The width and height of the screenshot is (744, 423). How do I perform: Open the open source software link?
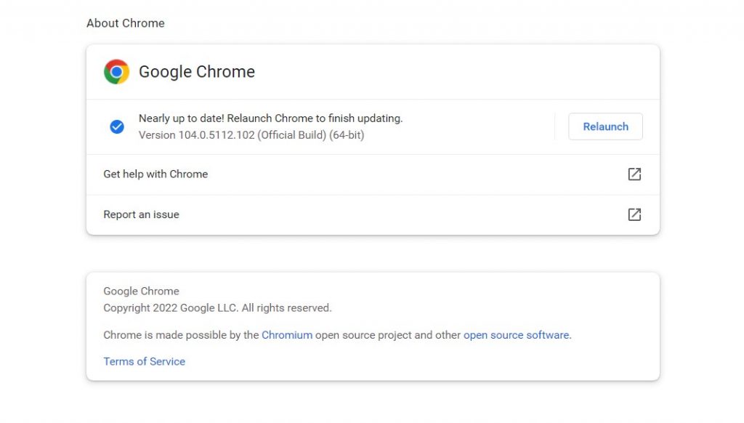[516, 335]
